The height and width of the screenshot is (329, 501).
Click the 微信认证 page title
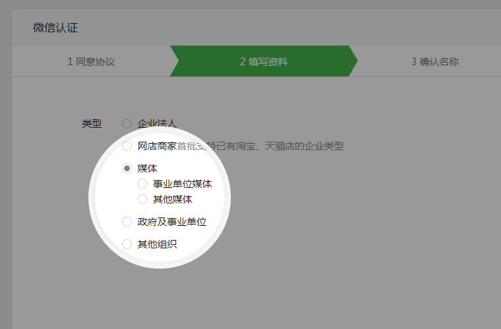tap(55, 28)
